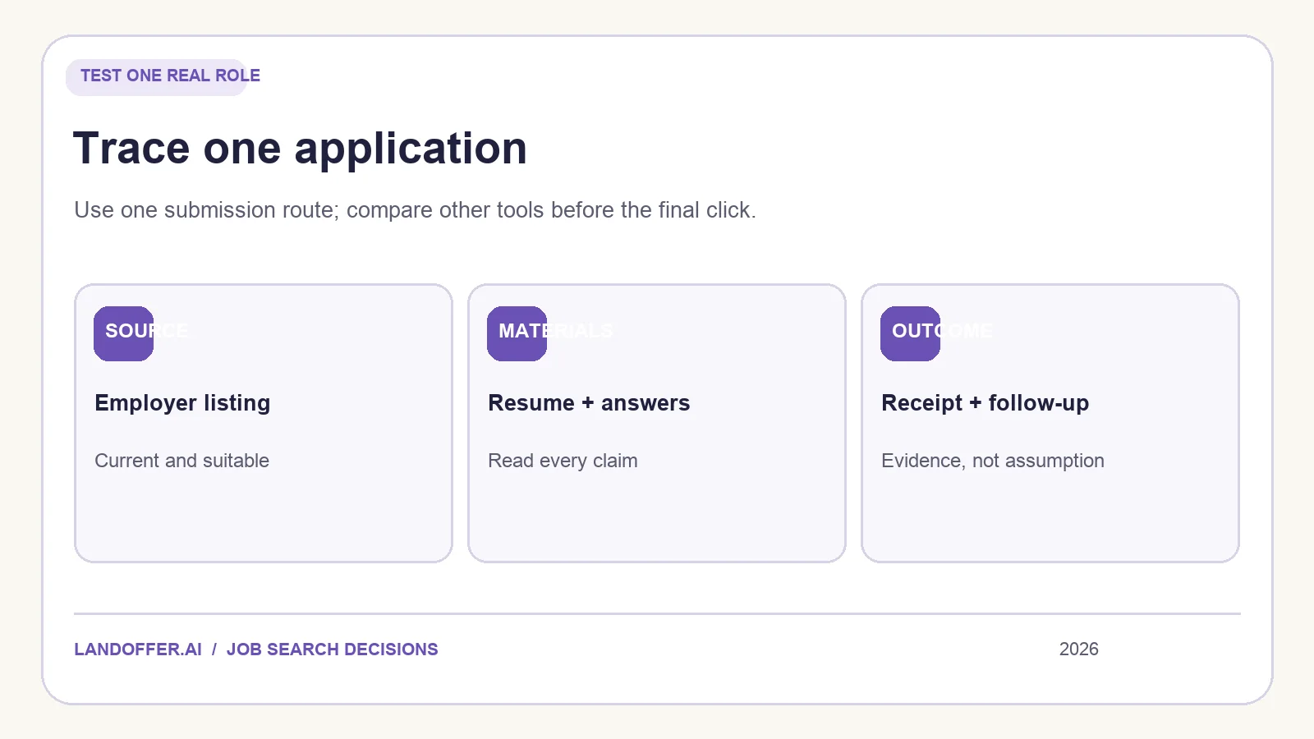Screen dimensions: 1314x739
Task: Click the OUTCOME purple badge
Action: (x=910, y=333)
